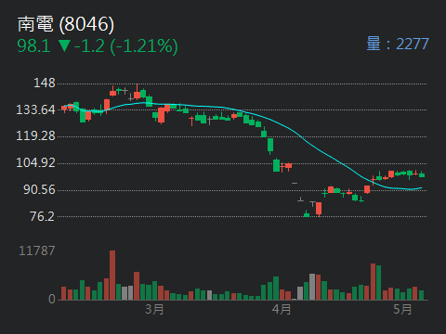Click the large green candlestick below 104.92 line
Screen dimensions: 446x334
(x=276, y=165)
